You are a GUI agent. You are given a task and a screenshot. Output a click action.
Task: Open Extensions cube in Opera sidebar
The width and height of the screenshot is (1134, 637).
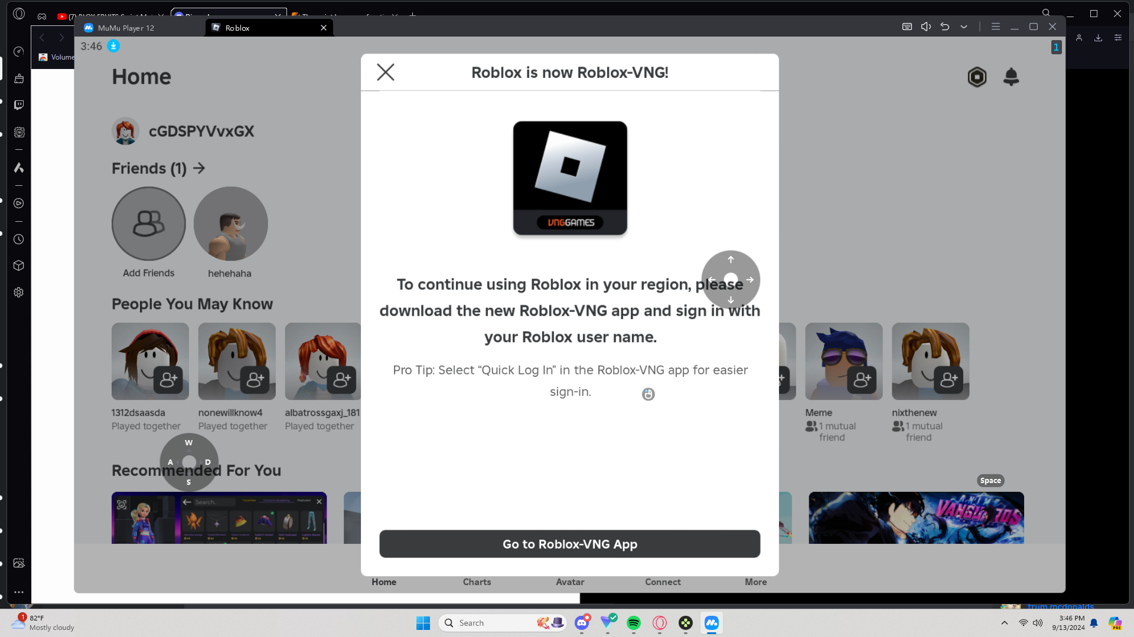(x=19, y=265)
